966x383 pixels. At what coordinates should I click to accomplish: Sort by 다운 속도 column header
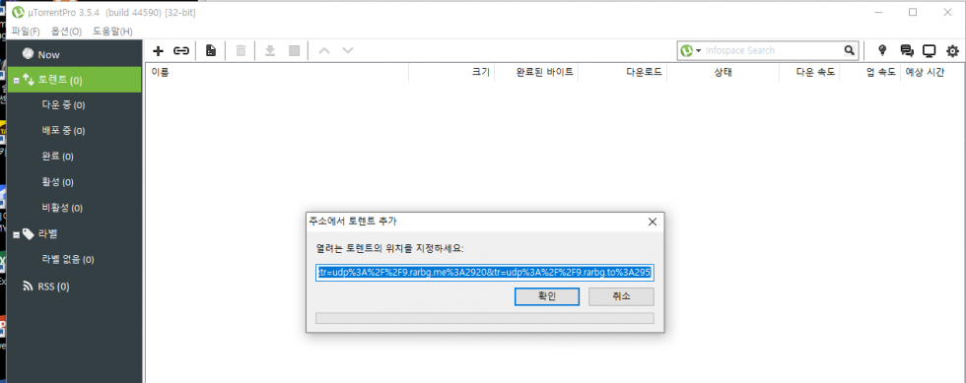pyautogui.click(x=809, y=72)
